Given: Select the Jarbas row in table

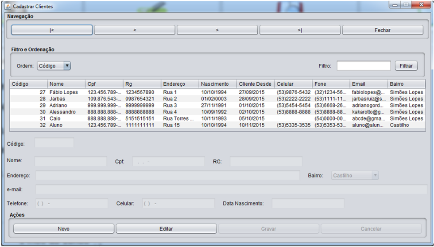Looking at the screenshot, I should tap(217, 99).
